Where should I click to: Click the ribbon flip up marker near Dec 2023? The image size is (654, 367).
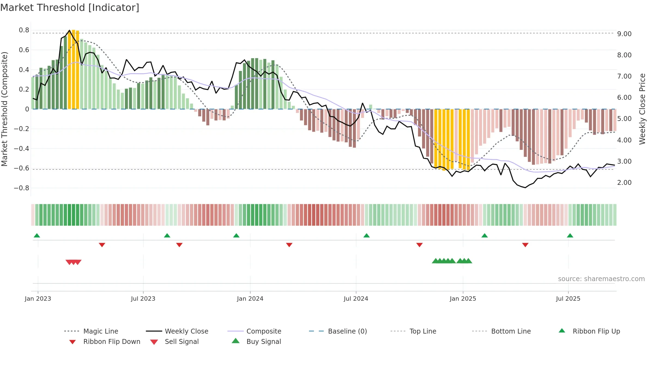tap(236, 235)
